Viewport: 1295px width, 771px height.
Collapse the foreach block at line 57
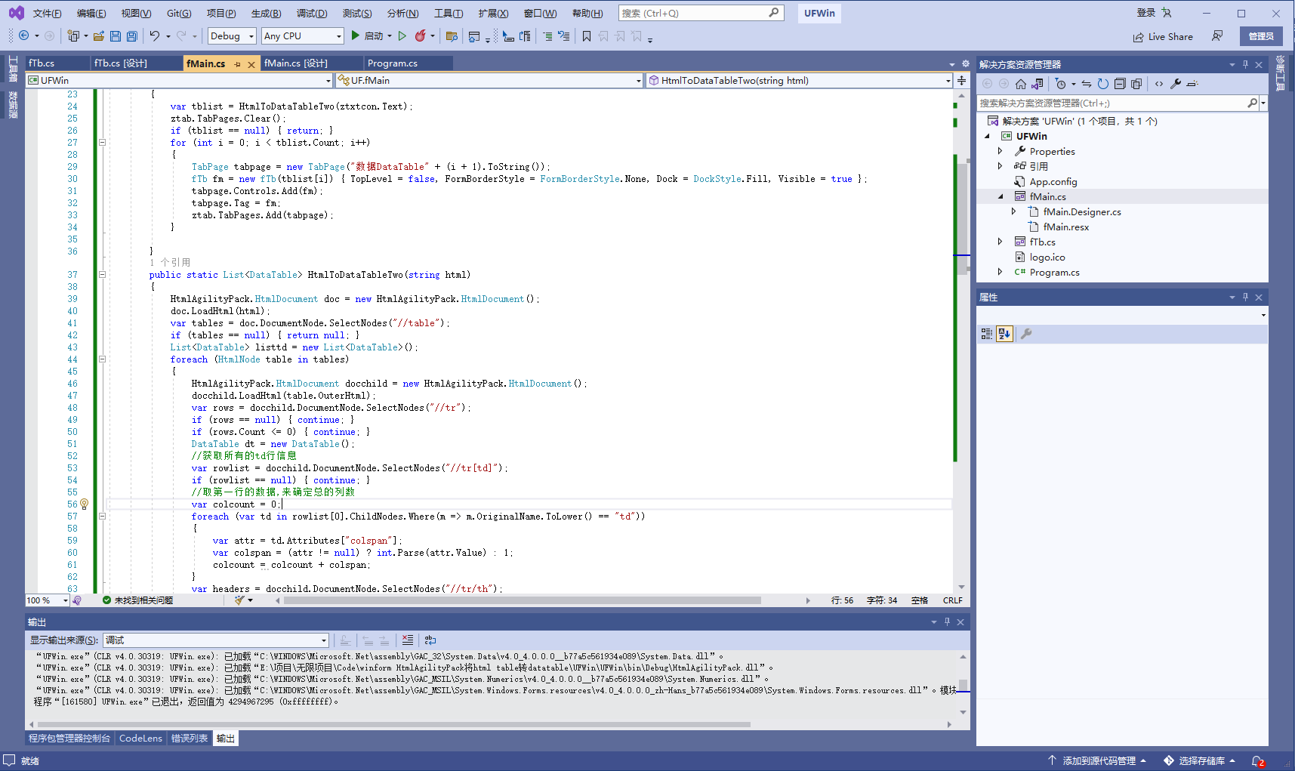pos(102,517)
